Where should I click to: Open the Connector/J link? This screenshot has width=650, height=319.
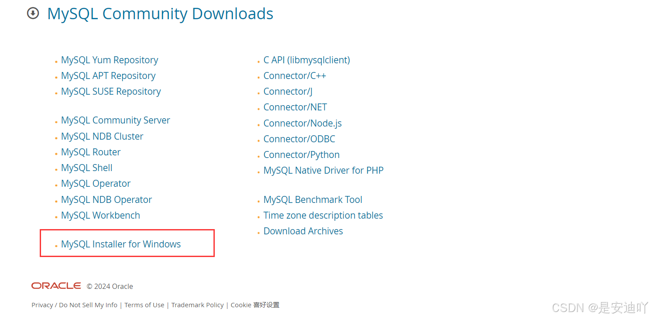pos(288,92)
